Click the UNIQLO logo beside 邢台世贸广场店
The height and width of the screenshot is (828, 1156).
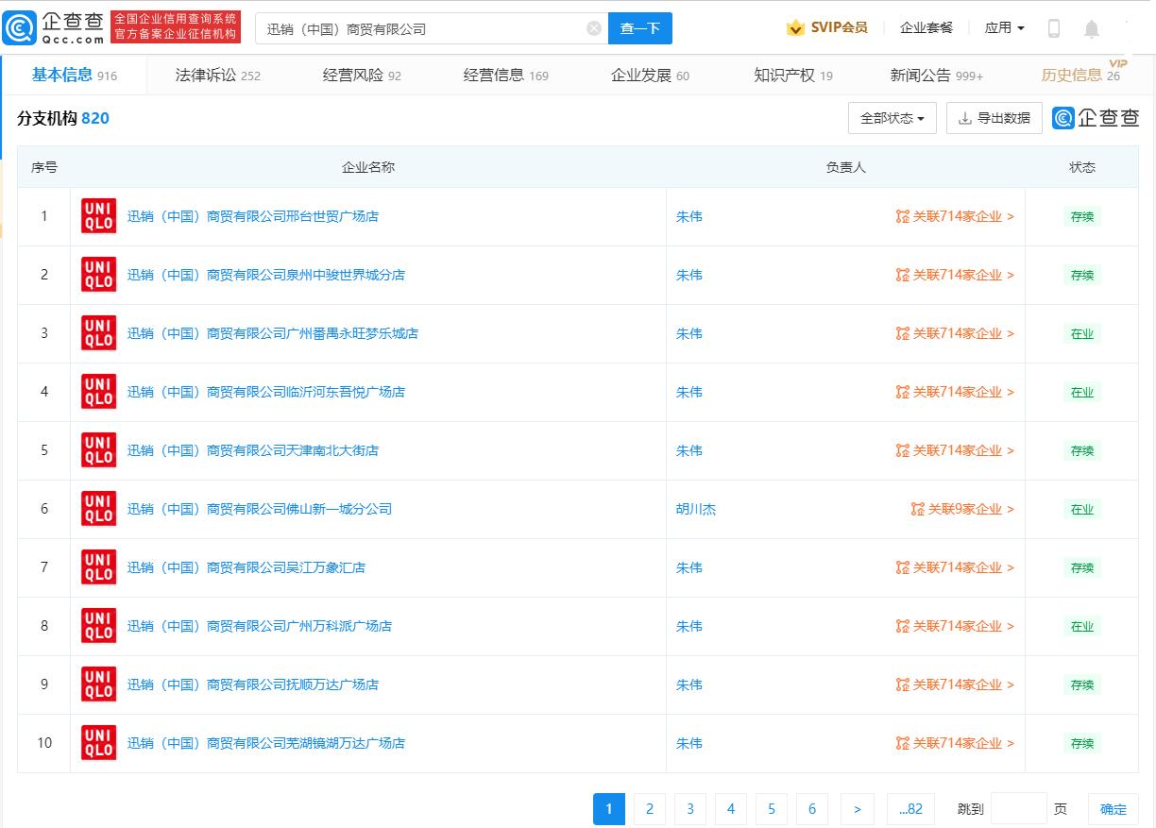[97, 215]
